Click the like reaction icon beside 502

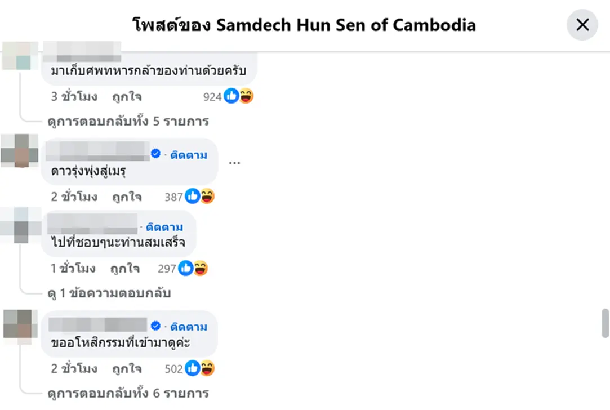coord(192,368)
